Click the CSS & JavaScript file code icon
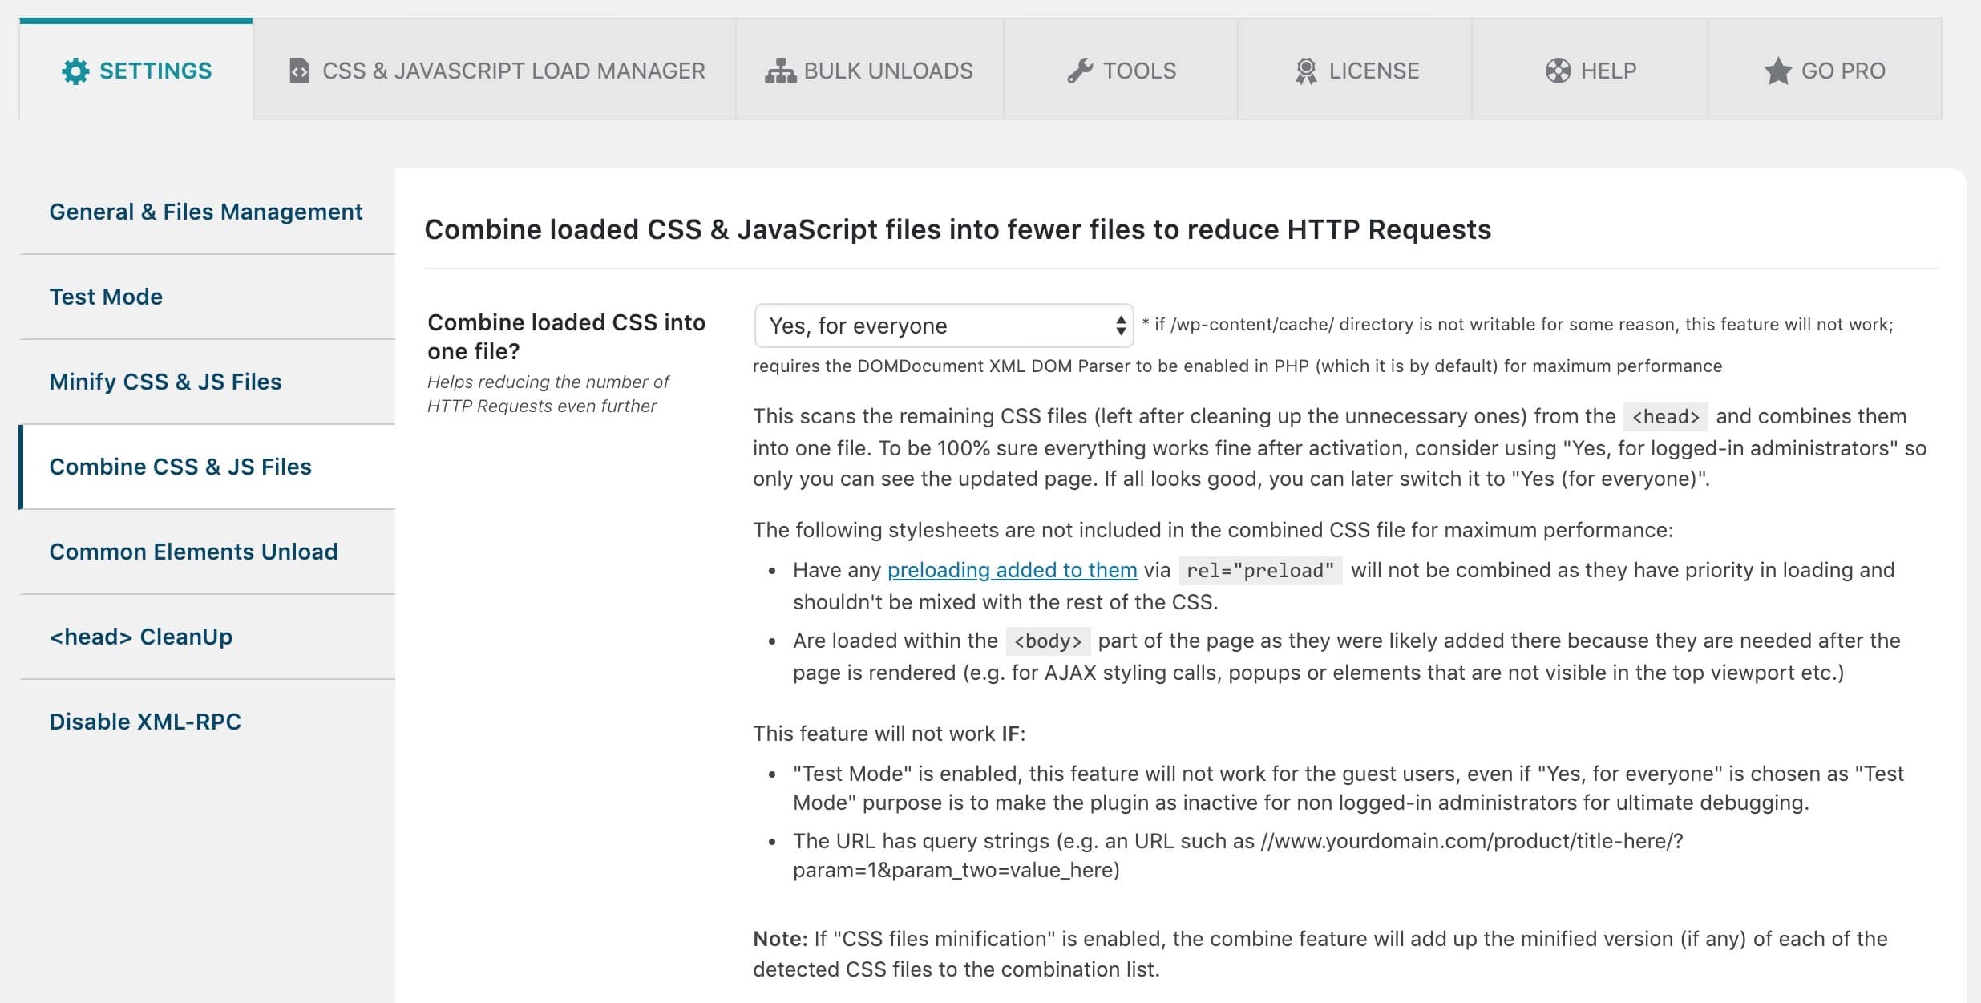The image size is (1981, 1003). pyautogui.click(x=299, y=71)
